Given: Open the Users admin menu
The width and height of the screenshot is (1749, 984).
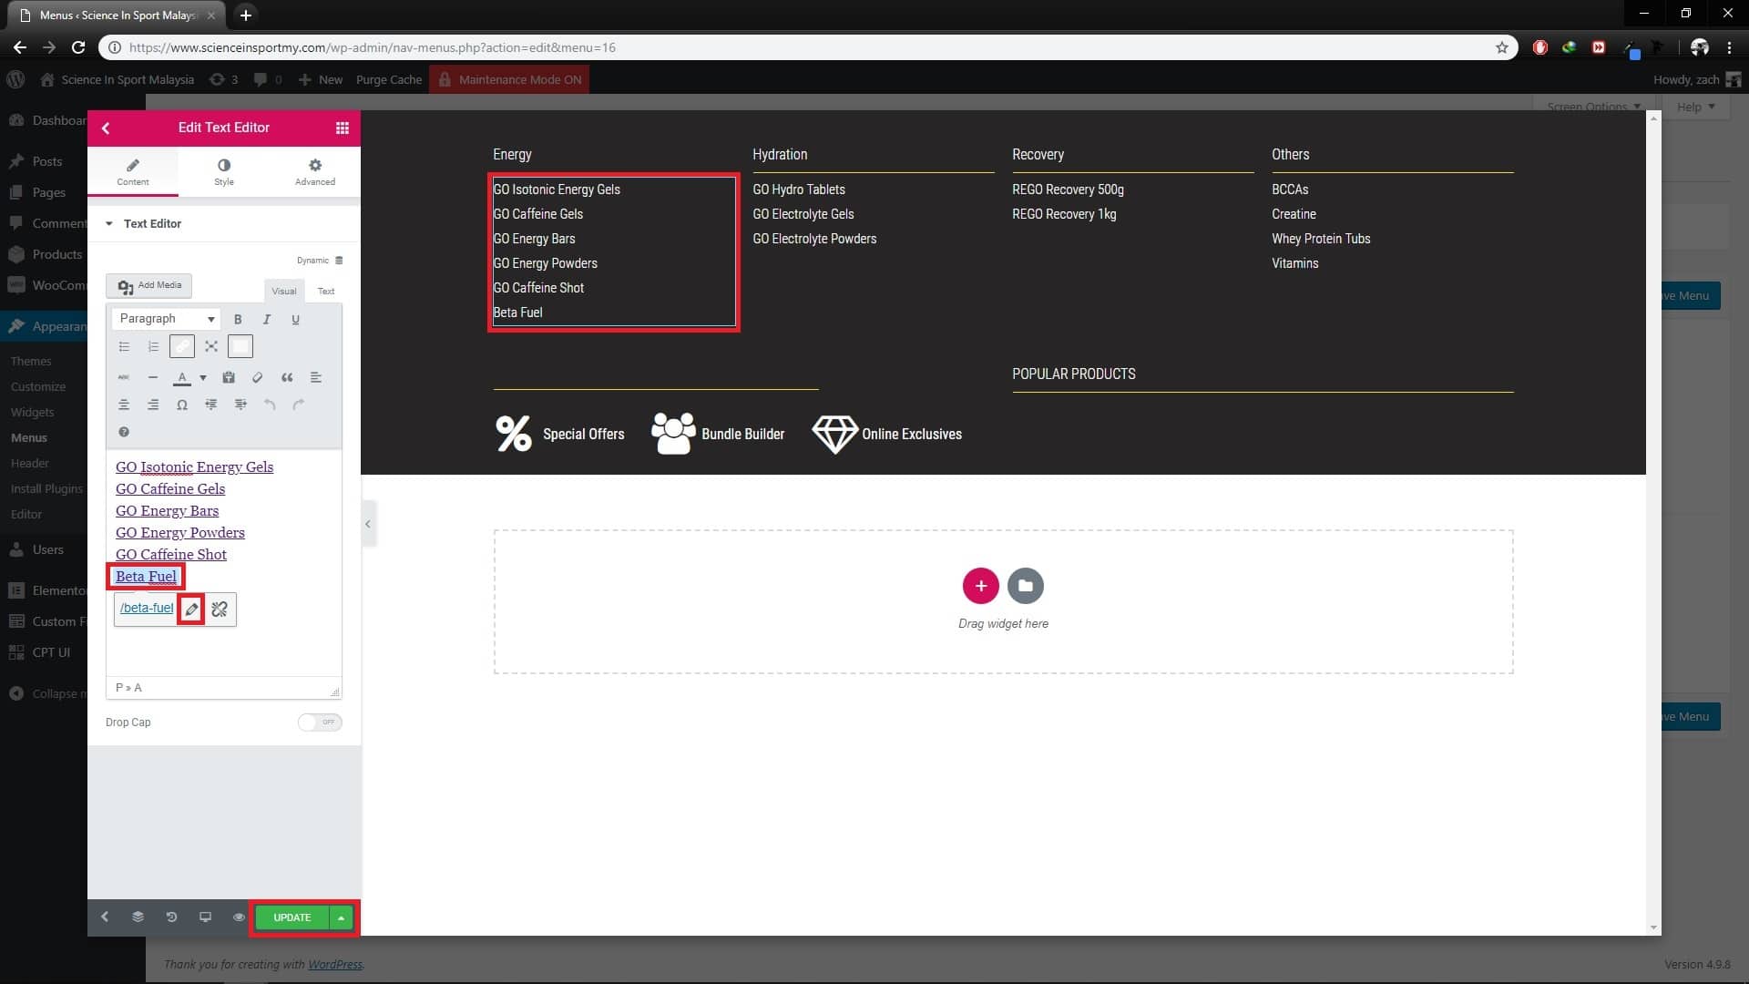Looking at the screenshot, I should coord(48,550).
